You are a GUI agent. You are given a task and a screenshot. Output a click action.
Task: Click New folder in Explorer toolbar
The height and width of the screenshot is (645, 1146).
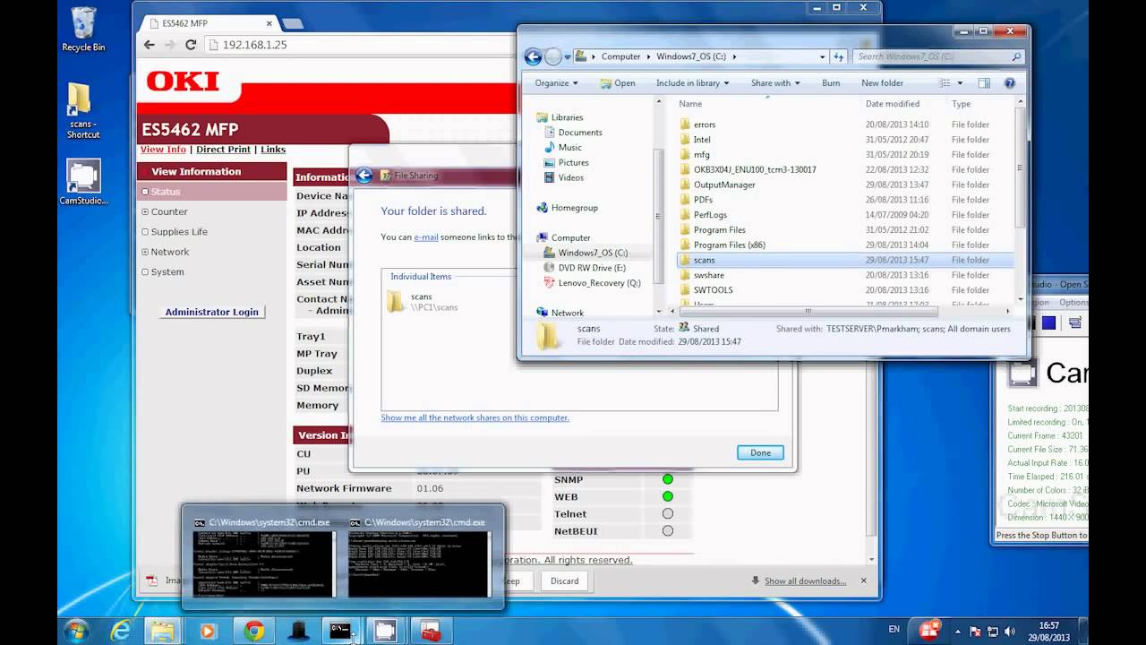[882, 83]
